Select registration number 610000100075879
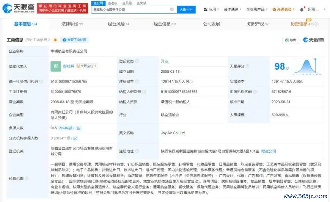This screenshot has height=202, width=330. coord(66,92)
